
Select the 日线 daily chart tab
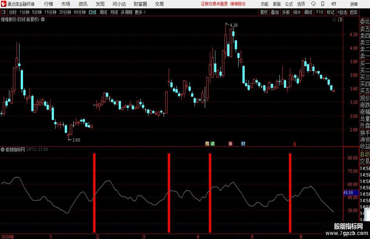92,12
